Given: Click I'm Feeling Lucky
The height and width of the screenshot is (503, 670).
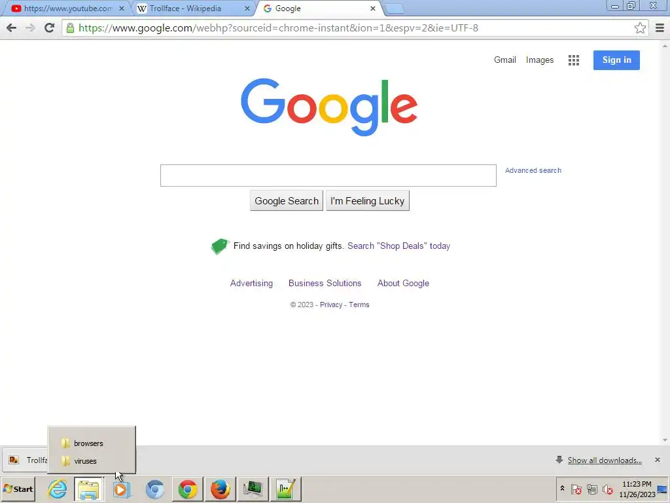Looking at the screenshot, I should pos(368,200).
